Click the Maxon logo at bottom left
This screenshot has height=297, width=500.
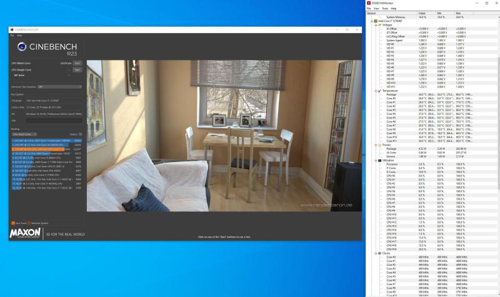coord(24,234)
